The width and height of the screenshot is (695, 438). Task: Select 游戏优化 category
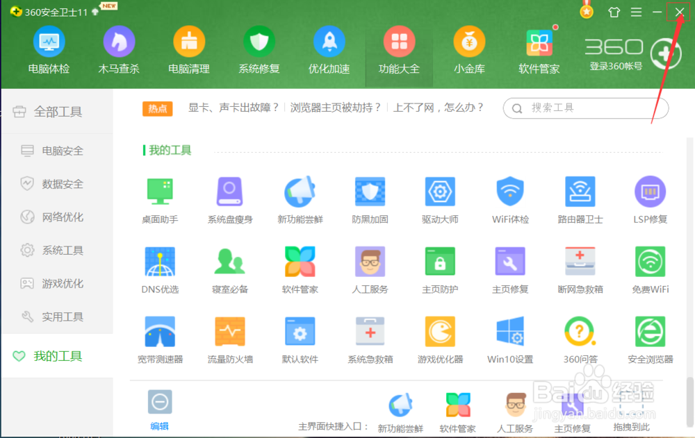coord(57,283)
